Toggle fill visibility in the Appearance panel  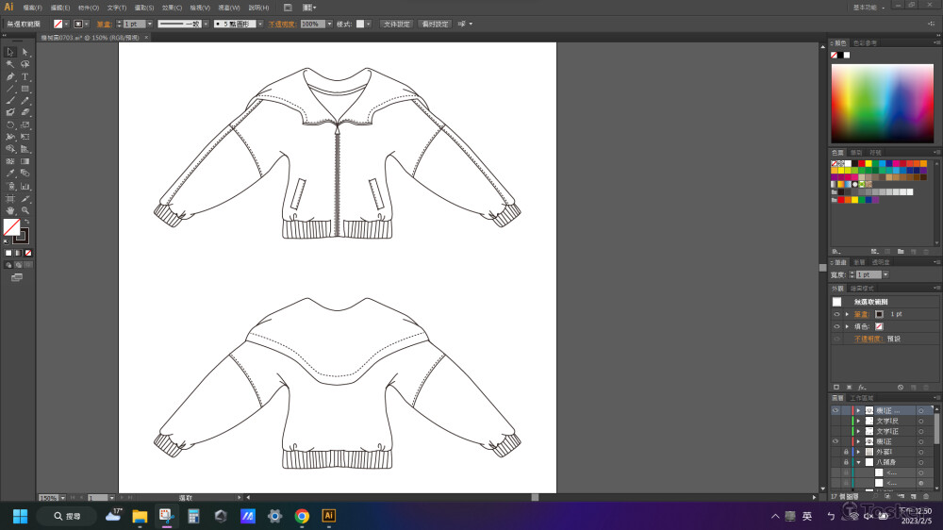click(836, 326)
